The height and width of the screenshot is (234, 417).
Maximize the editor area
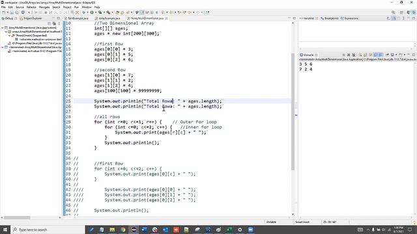[294, 18]
